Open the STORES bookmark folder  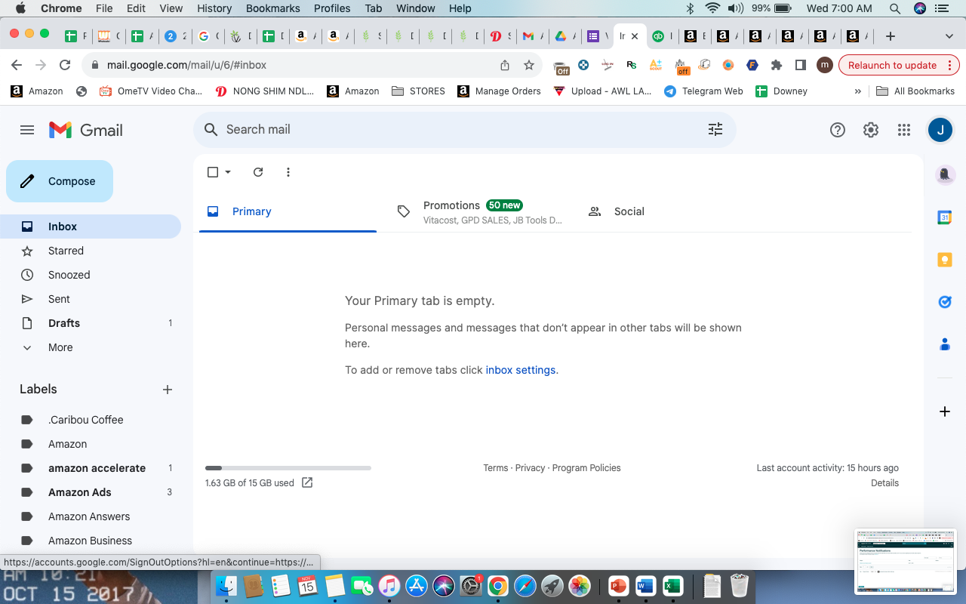tap(419, 91)
